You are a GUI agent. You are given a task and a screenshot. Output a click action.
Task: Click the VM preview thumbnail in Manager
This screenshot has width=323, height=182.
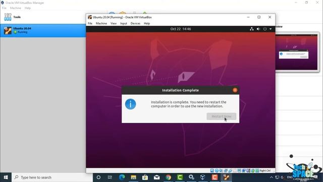coord(297,52)
